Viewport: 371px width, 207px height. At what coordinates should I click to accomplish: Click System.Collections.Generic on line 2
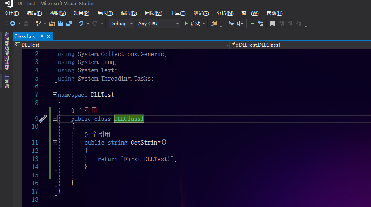coord(121,54)
